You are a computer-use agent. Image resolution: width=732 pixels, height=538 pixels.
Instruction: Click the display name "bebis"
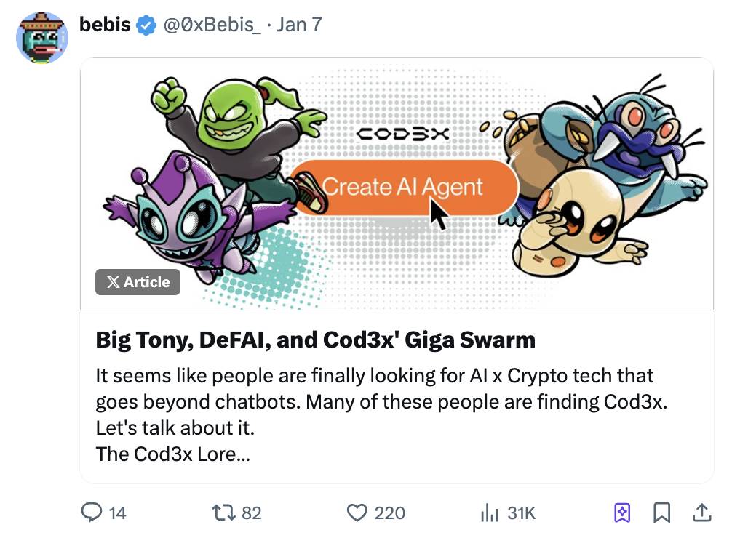(105, 25)
